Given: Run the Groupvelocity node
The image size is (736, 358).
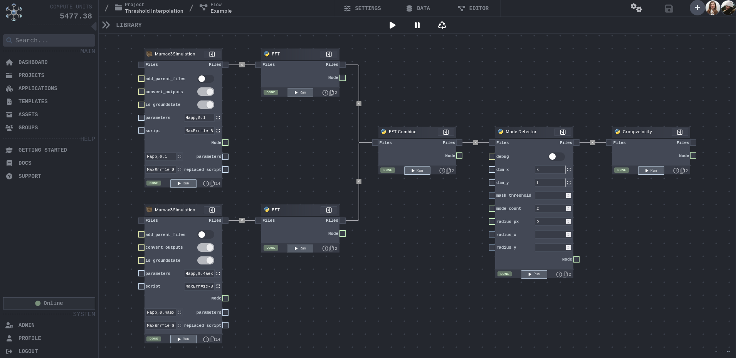Looking at the screenshot, I should (x=651, y=171).
